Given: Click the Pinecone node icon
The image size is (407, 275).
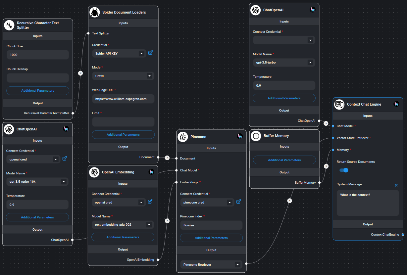Looking at the screenshot, I should tap(183, 137).
